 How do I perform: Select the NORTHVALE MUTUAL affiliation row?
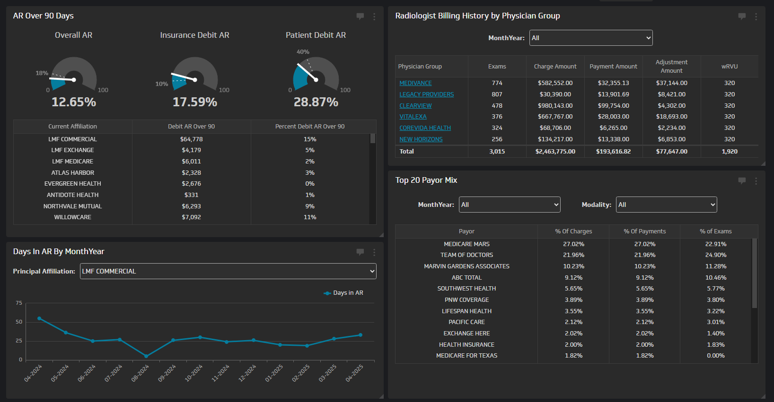[192, 206]
